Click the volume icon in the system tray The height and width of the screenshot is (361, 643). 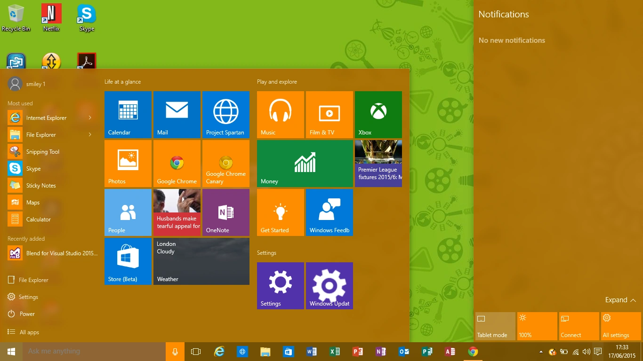point(587,352)
